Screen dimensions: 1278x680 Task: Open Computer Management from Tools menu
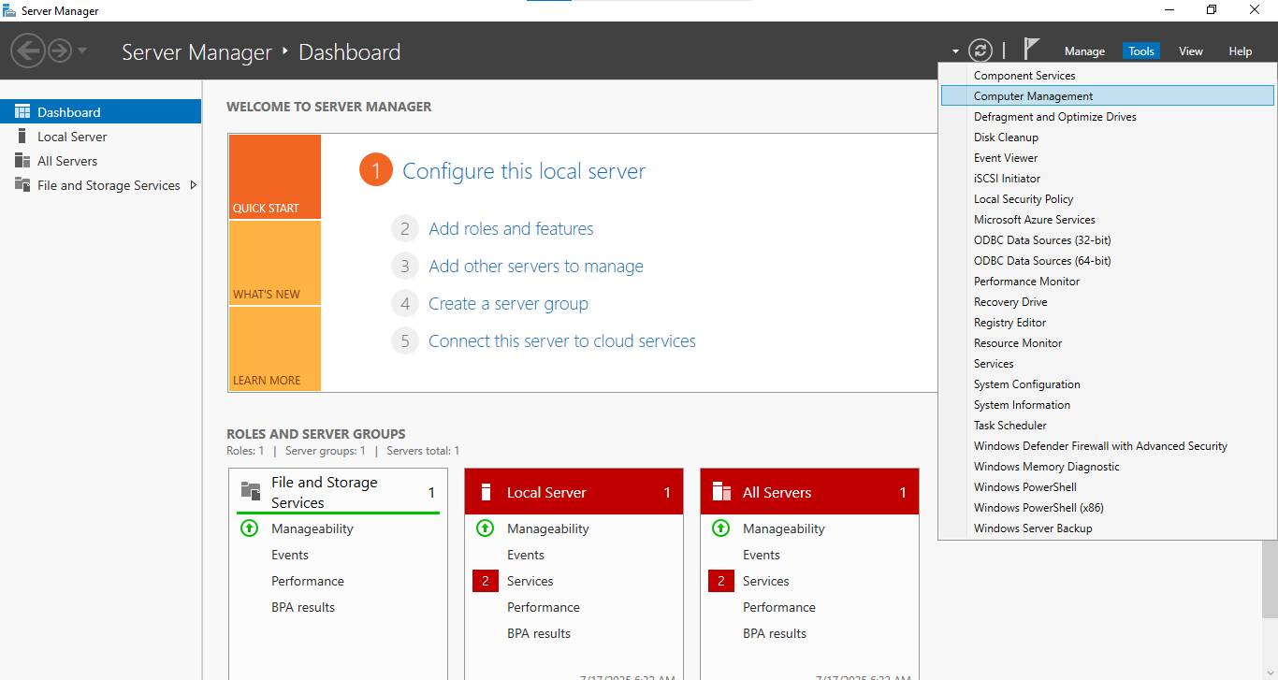[1108, 96]
